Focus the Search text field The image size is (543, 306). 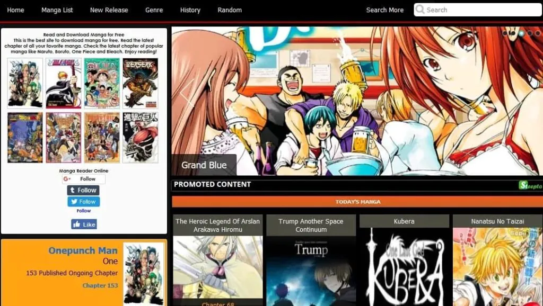click(477, 10)
